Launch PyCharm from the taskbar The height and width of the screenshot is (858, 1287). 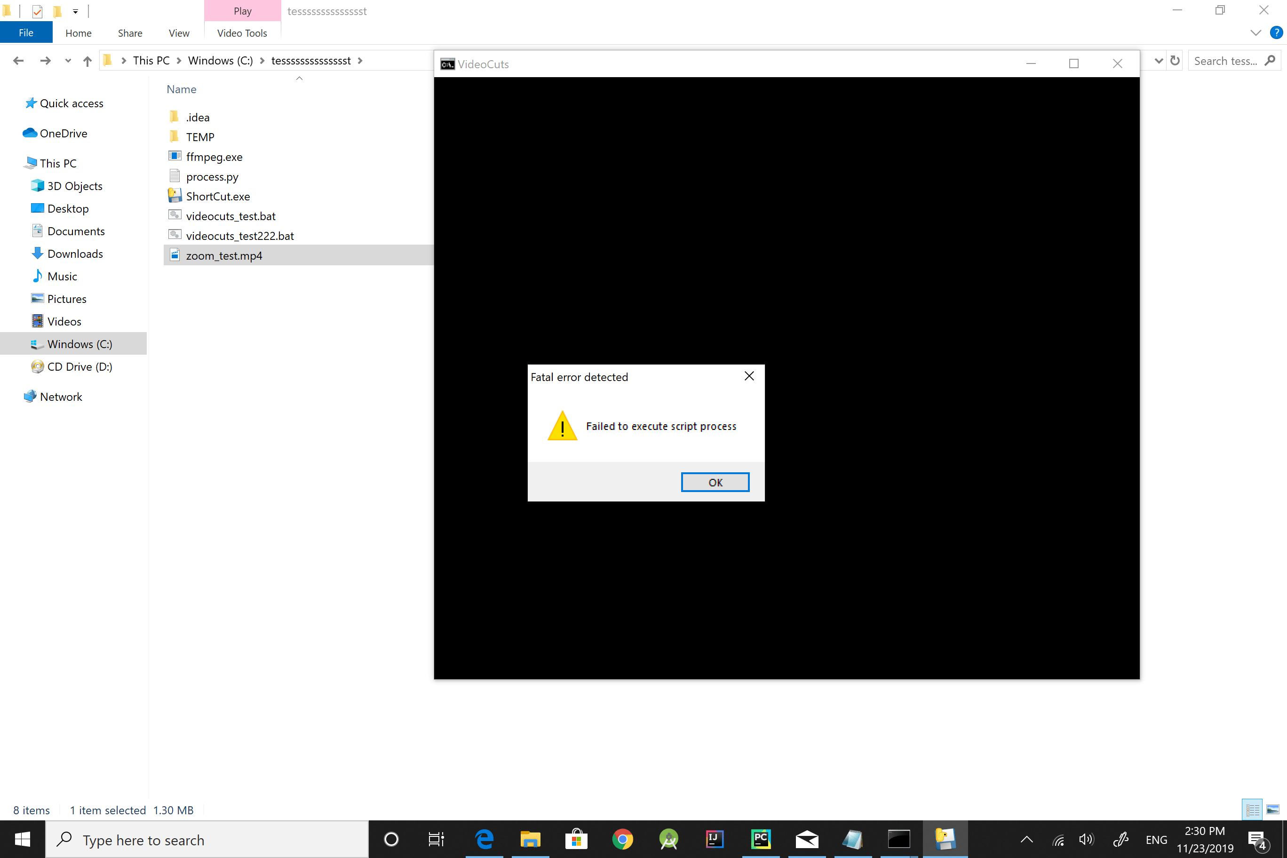[761, 839]
